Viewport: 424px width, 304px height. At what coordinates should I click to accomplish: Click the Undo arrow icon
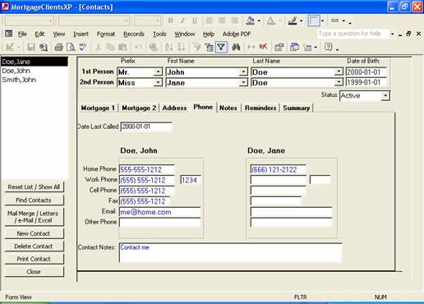point(138,47)
